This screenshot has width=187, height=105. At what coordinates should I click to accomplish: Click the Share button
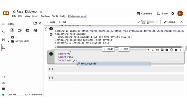[x=162, y=13]
